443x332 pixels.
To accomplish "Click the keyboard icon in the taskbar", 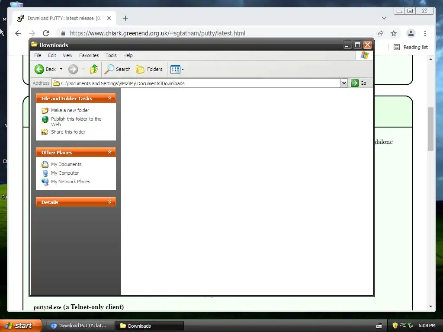I will (x=379, y=326).
